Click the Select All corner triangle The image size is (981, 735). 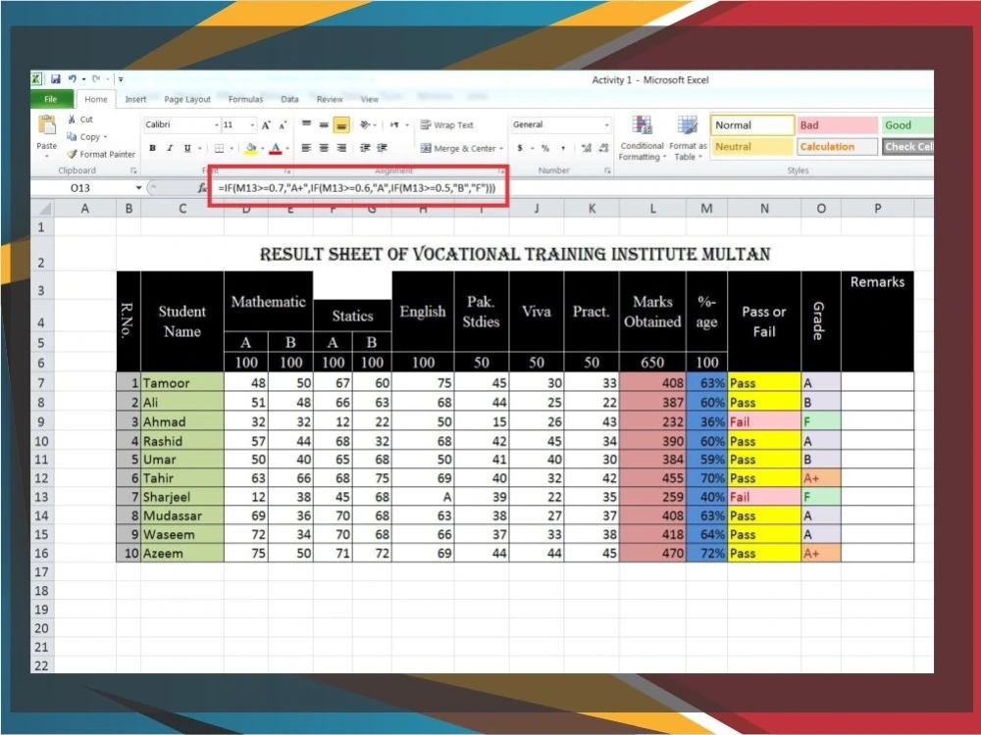coord(43,208)
